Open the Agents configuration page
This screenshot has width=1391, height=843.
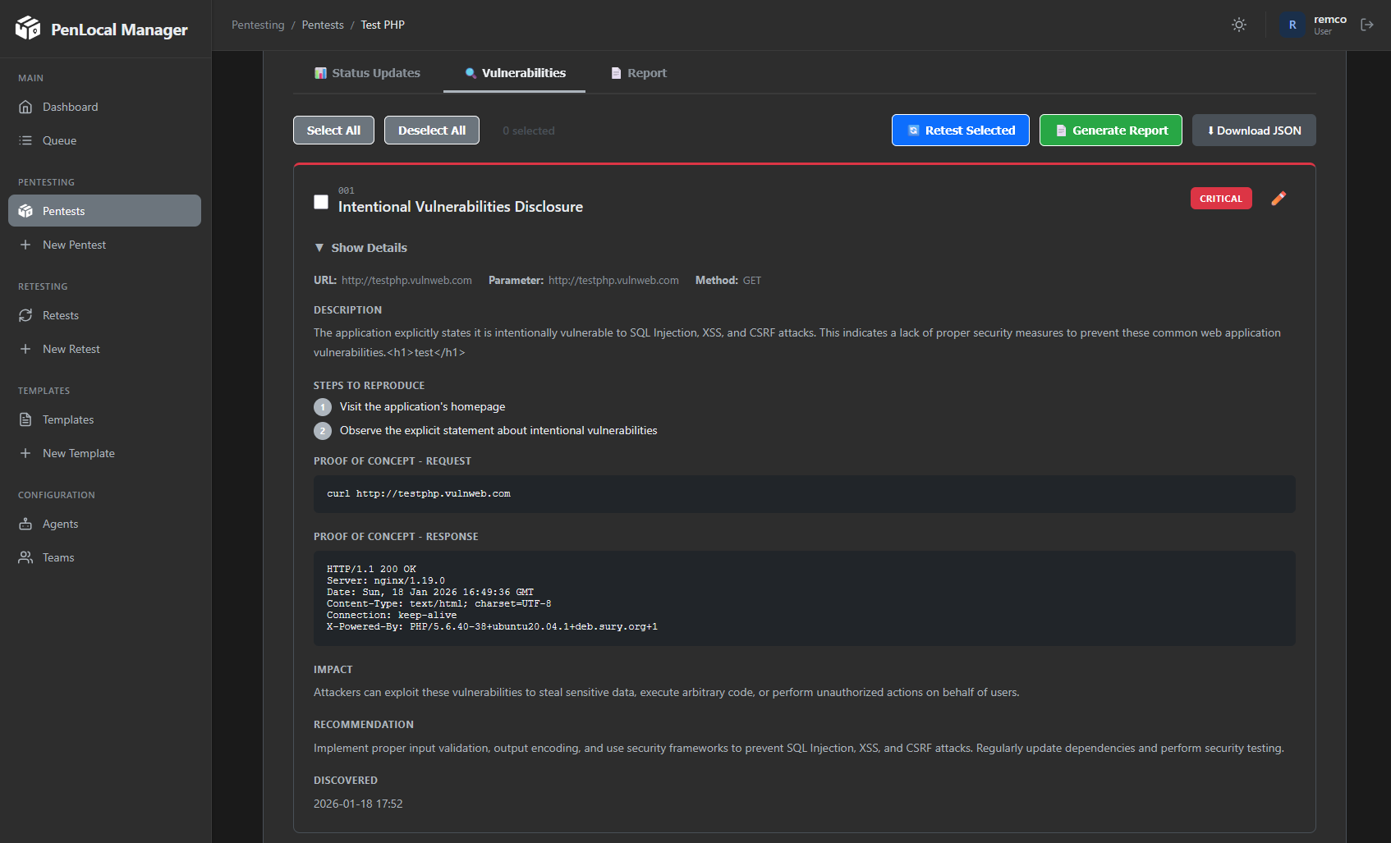(59, 524)
